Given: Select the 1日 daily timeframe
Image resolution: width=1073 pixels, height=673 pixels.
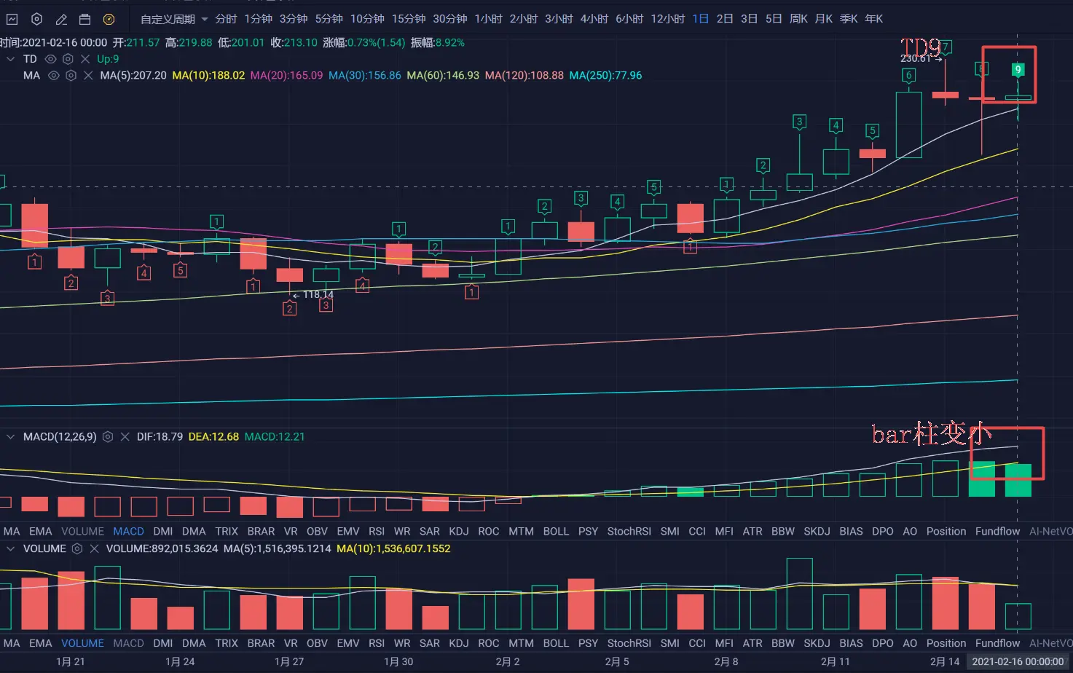Looking at the screenshot, I should [x=701, y=19].
